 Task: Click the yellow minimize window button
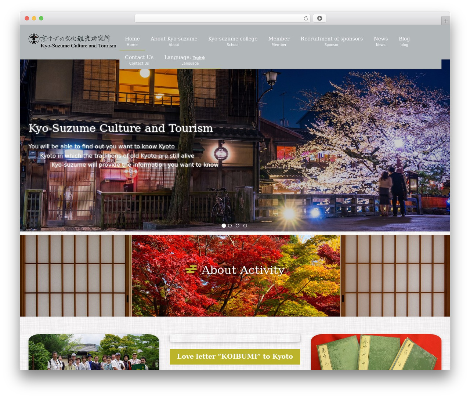tap(34, 18)
